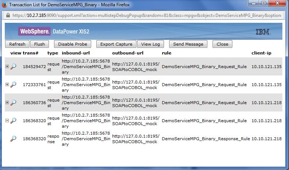Click the outbound-url column header
The height and width of the screenshot is (170, 289).
(x=128, y=53)
